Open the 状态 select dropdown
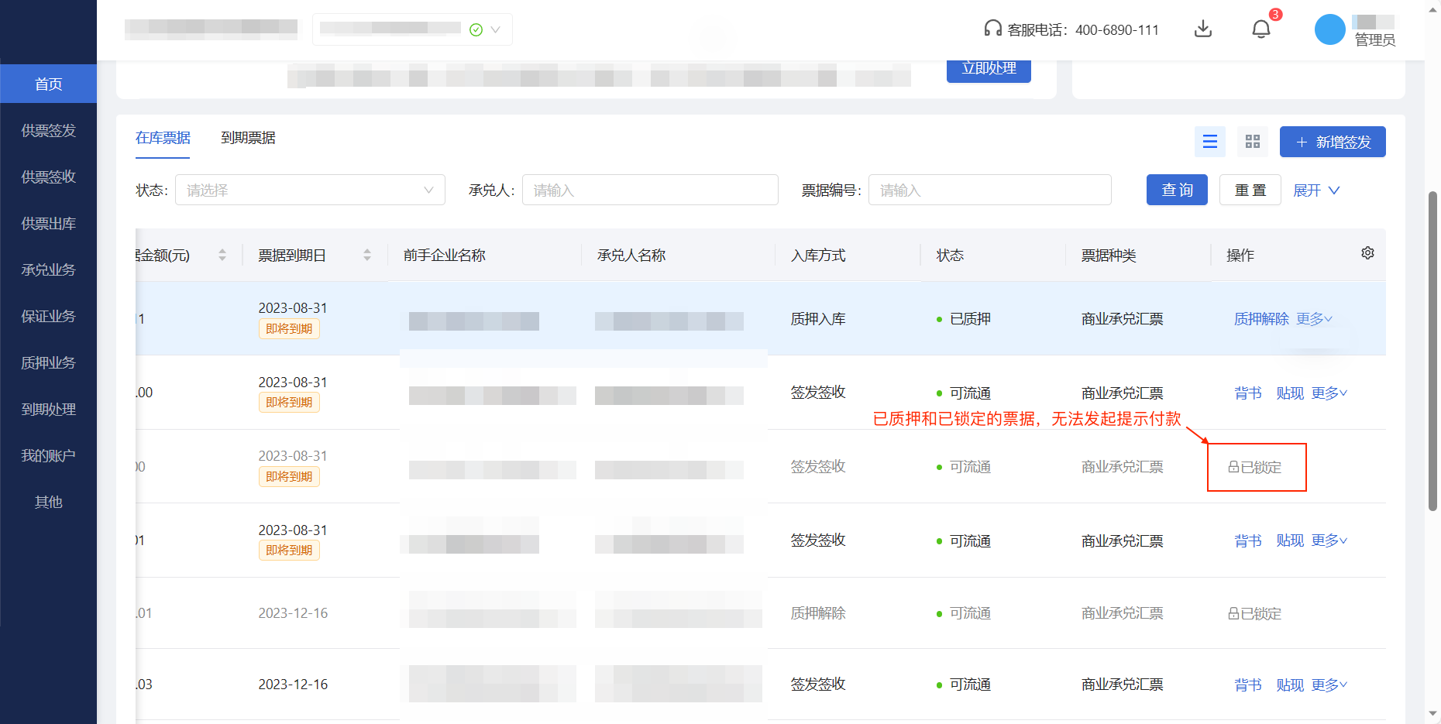1441x724 pixels. click(310, 190)
